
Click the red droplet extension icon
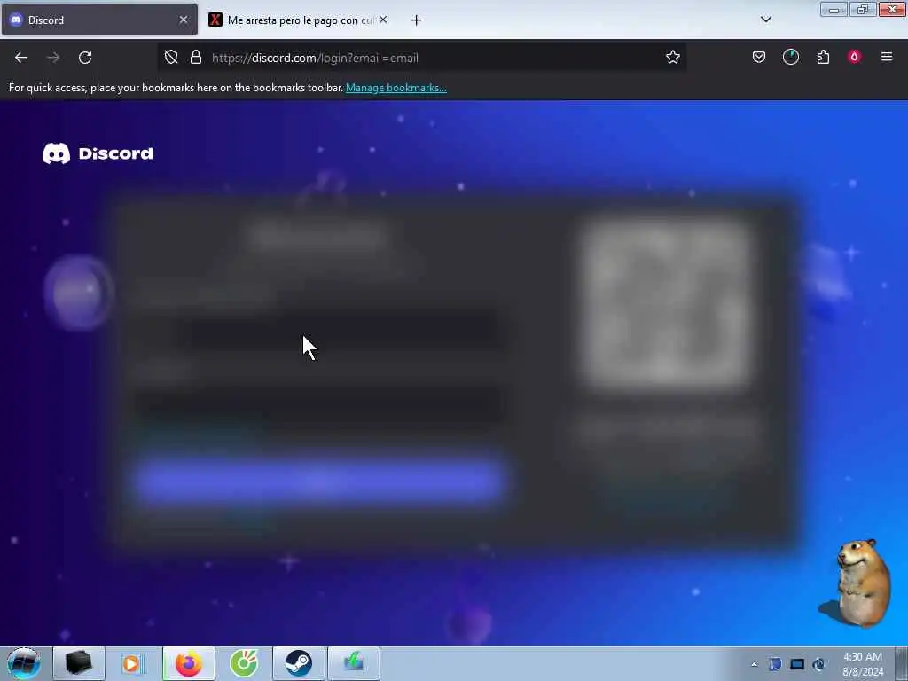click(854, 57)
